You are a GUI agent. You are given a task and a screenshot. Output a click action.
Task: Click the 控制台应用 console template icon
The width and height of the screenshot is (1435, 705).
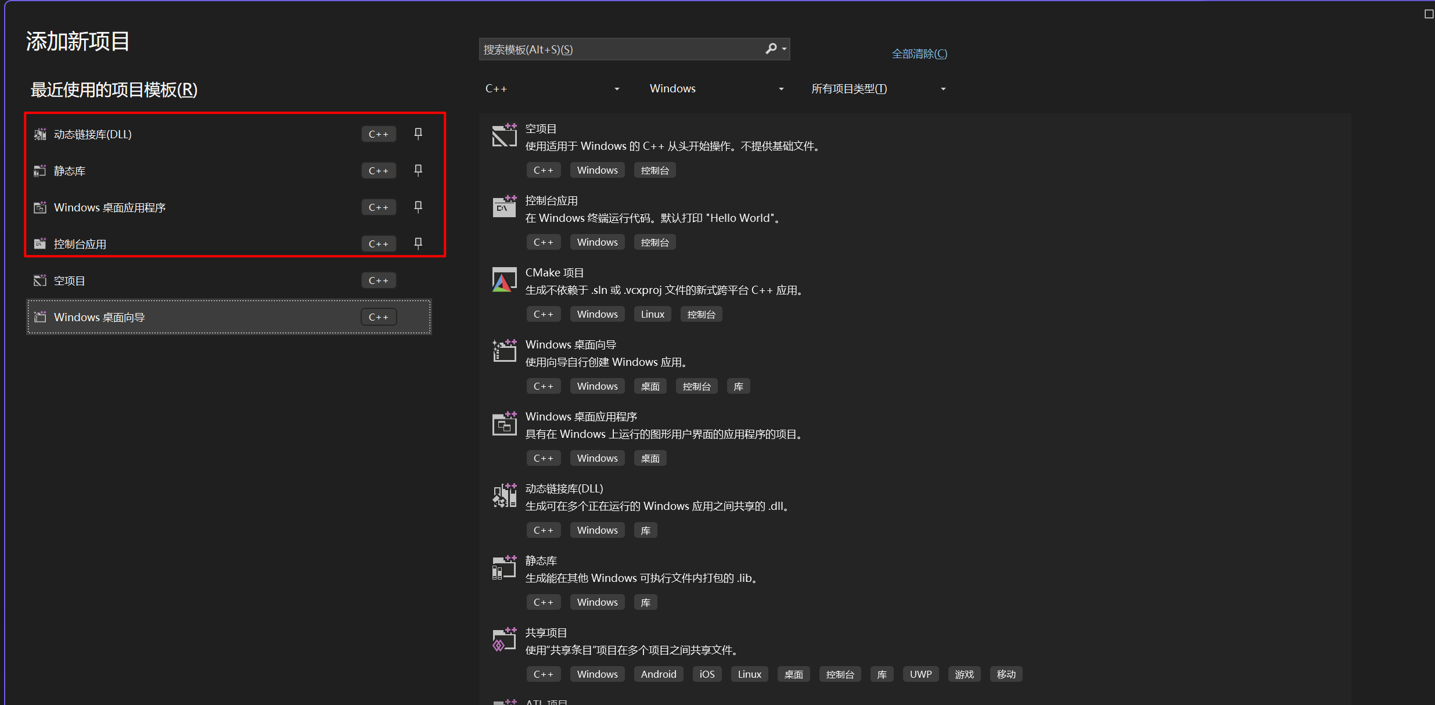[503, 207]
